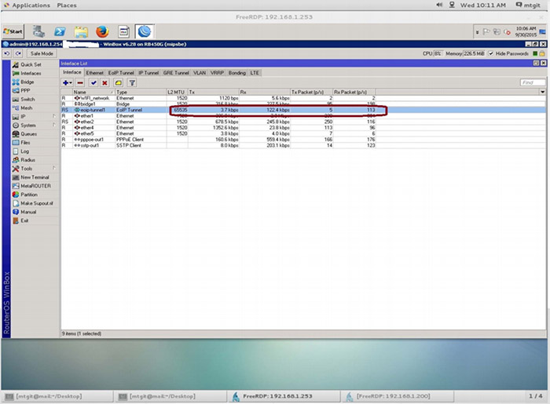This screenshot has width=550, height=404.
Task: Switch to the VLAN tab
Action: point(200,73)
